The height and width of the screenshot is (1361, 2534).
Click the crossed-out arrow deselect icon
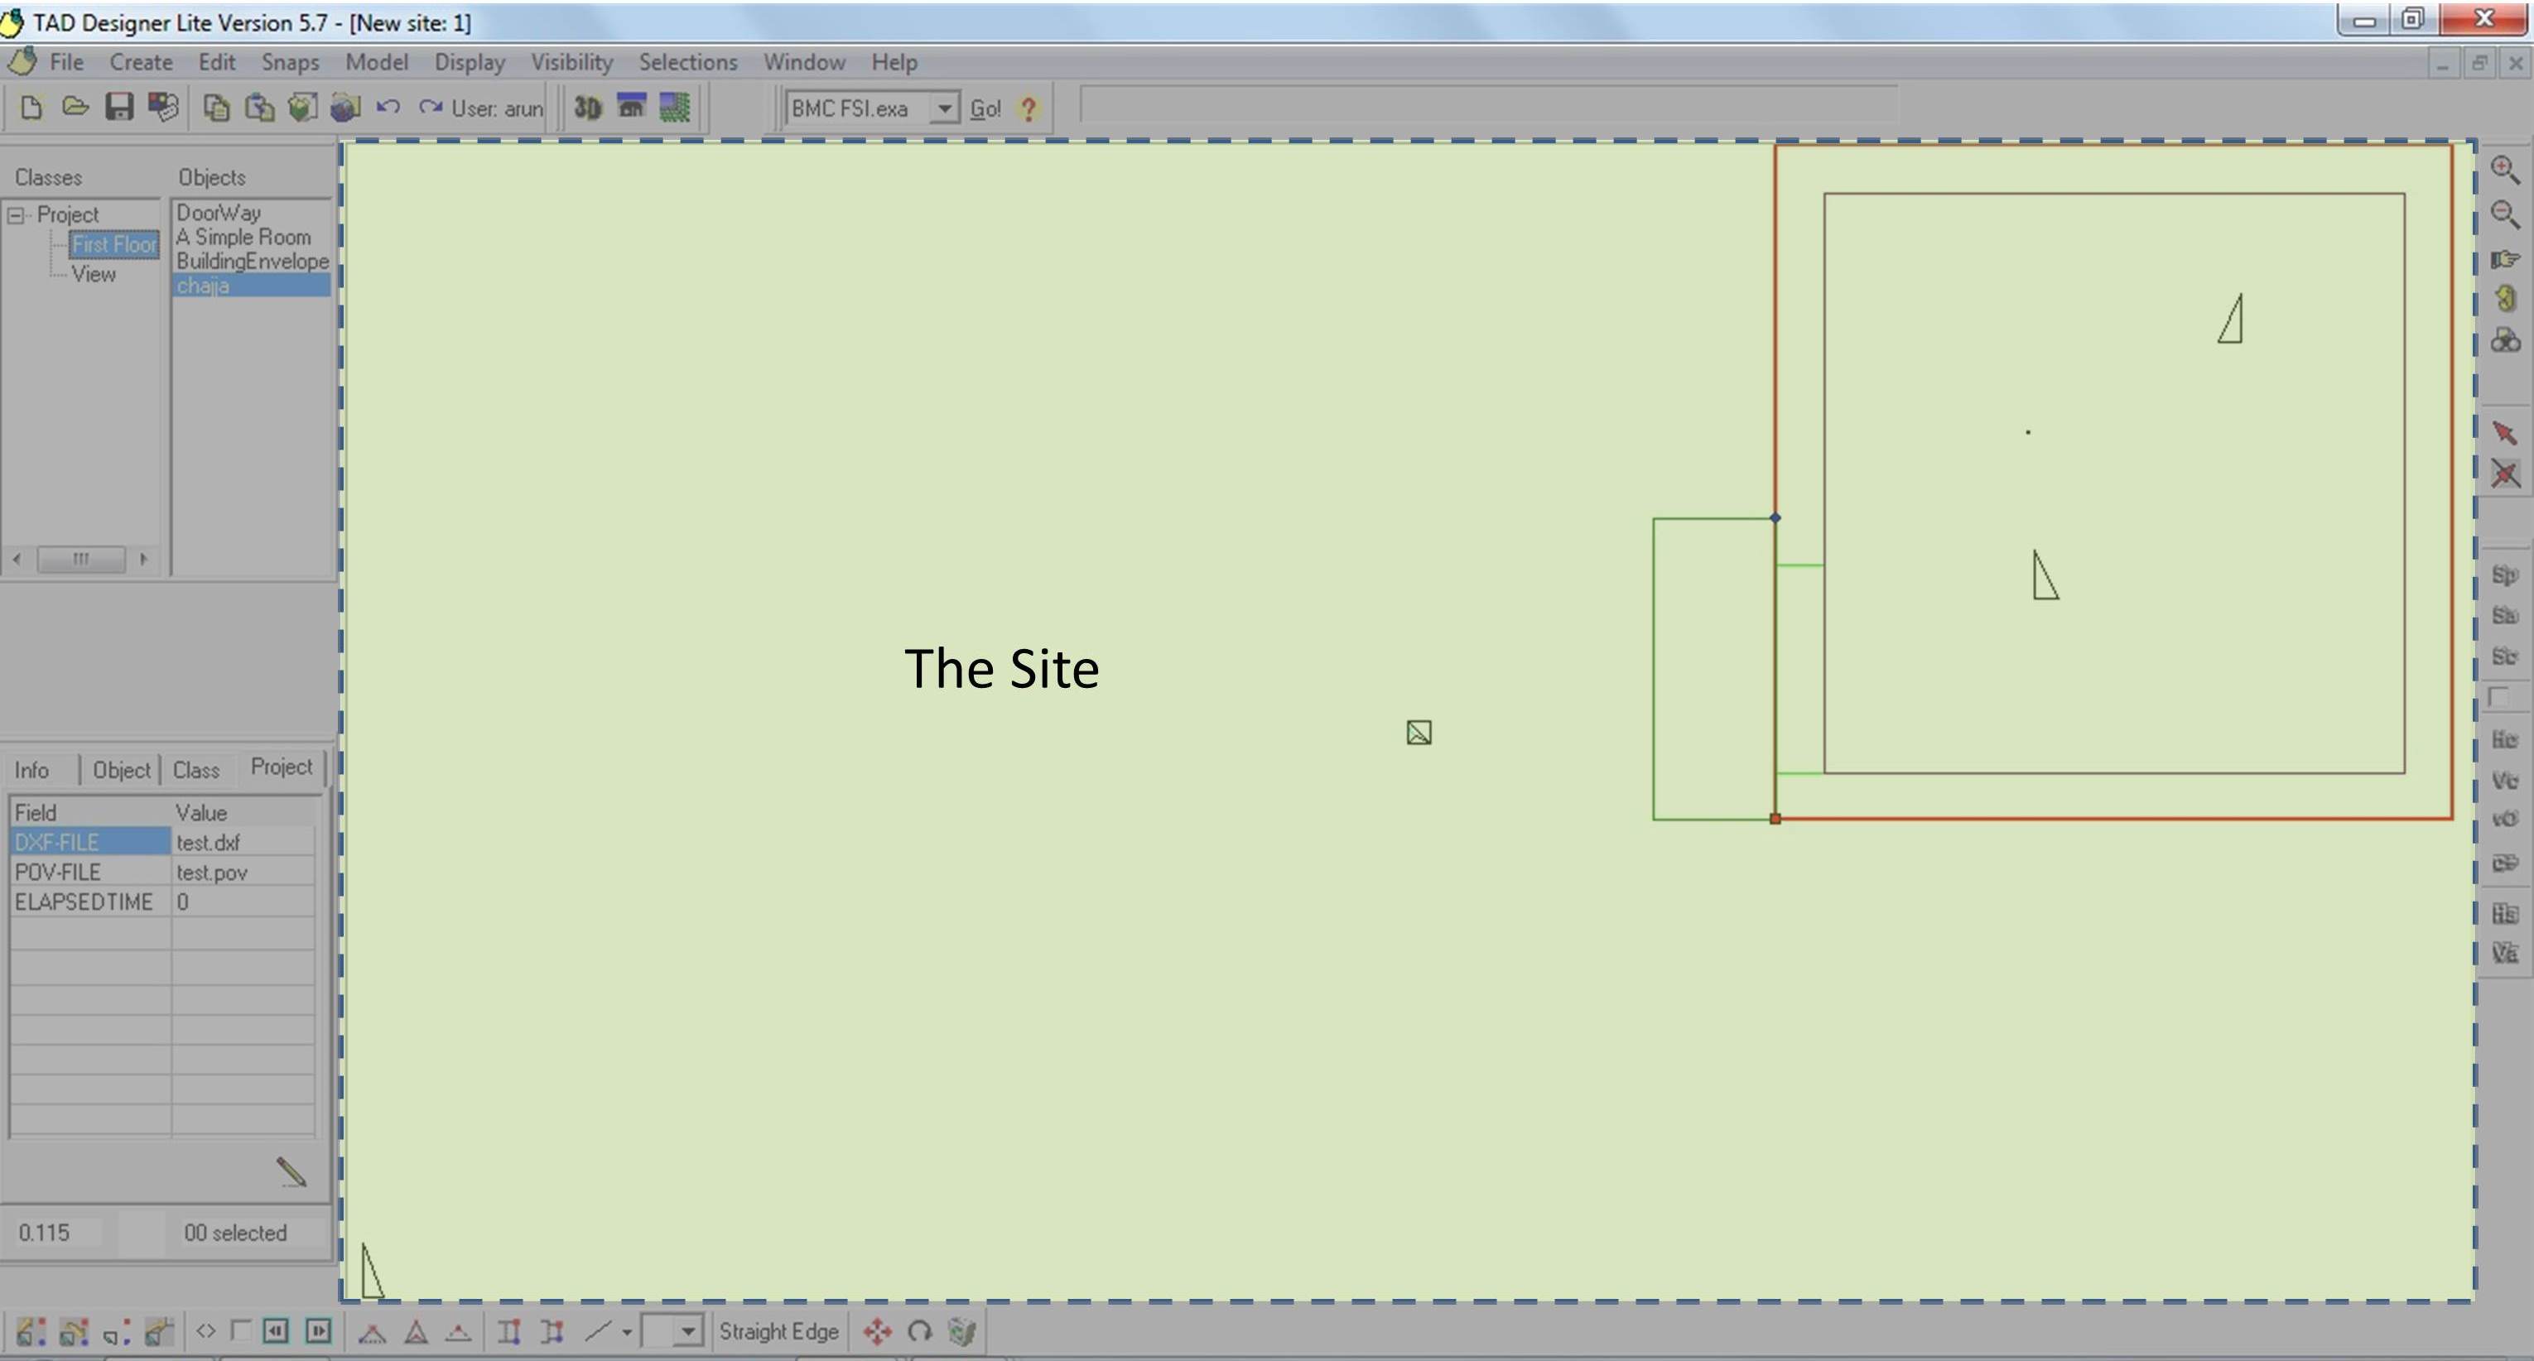click(2504, 475)
